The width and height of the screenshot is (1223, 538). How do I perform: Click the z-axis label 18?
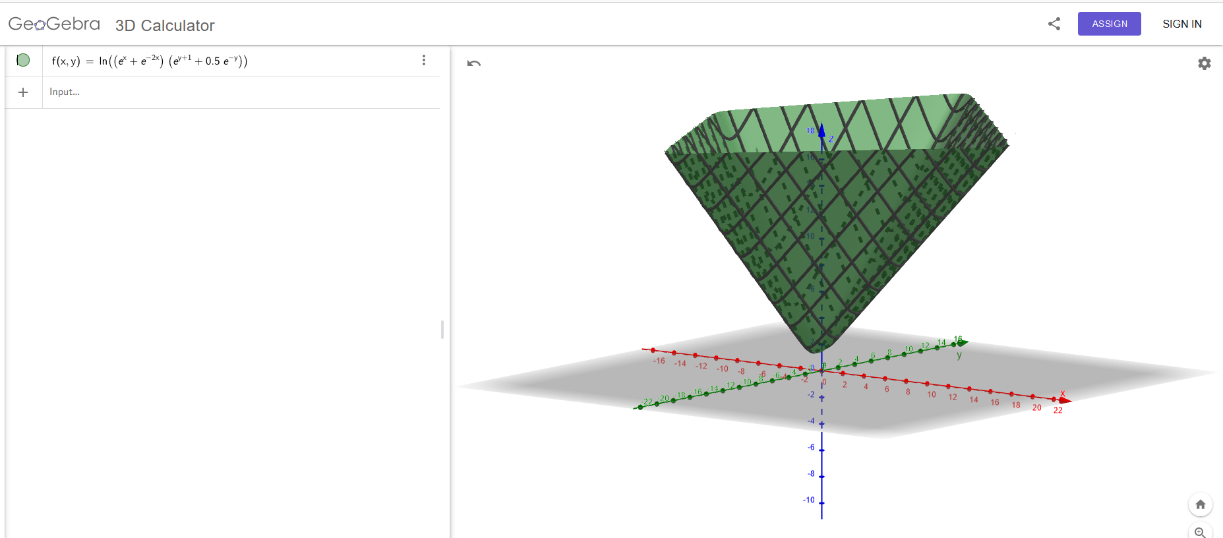(810, 131)
